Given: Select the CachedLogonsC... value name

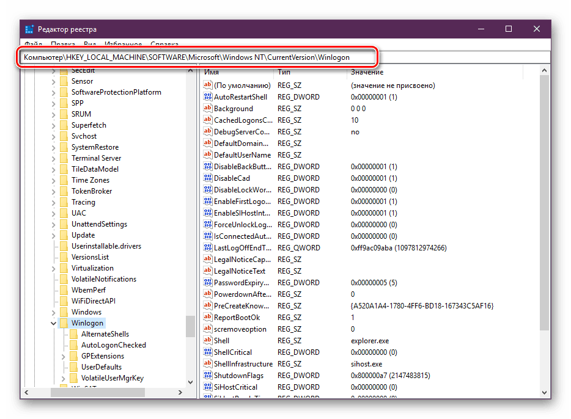Looking at the screenshot, I should coord(243,120).
